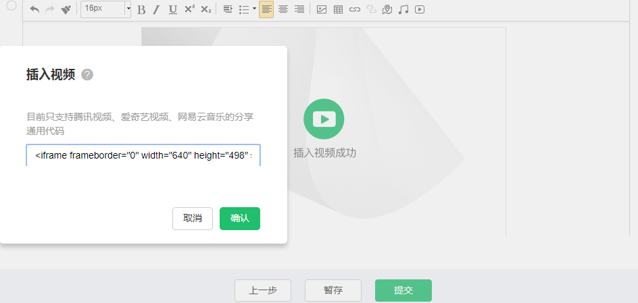
Task: Insert a table
Action: coord(338,9)
